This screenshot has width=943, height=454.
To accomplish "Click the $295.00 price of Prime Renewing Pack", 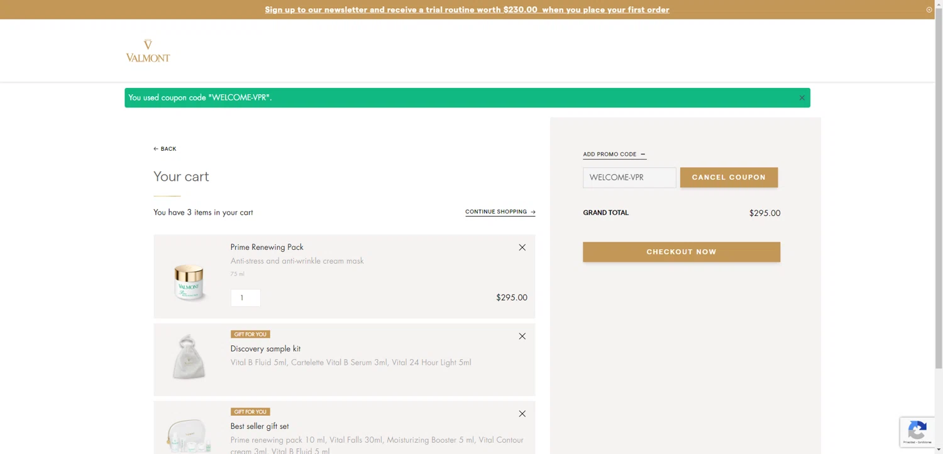I will [512, 298].
